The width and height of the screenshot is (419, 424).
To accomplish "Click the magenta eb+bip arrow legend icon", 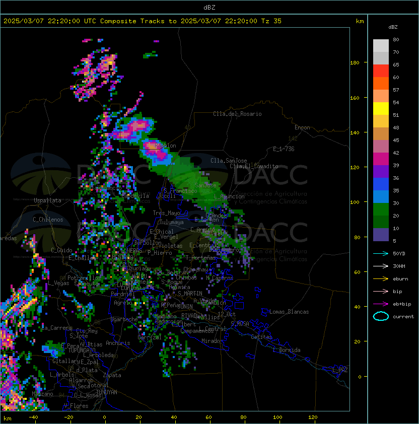I will pos(381,304).
